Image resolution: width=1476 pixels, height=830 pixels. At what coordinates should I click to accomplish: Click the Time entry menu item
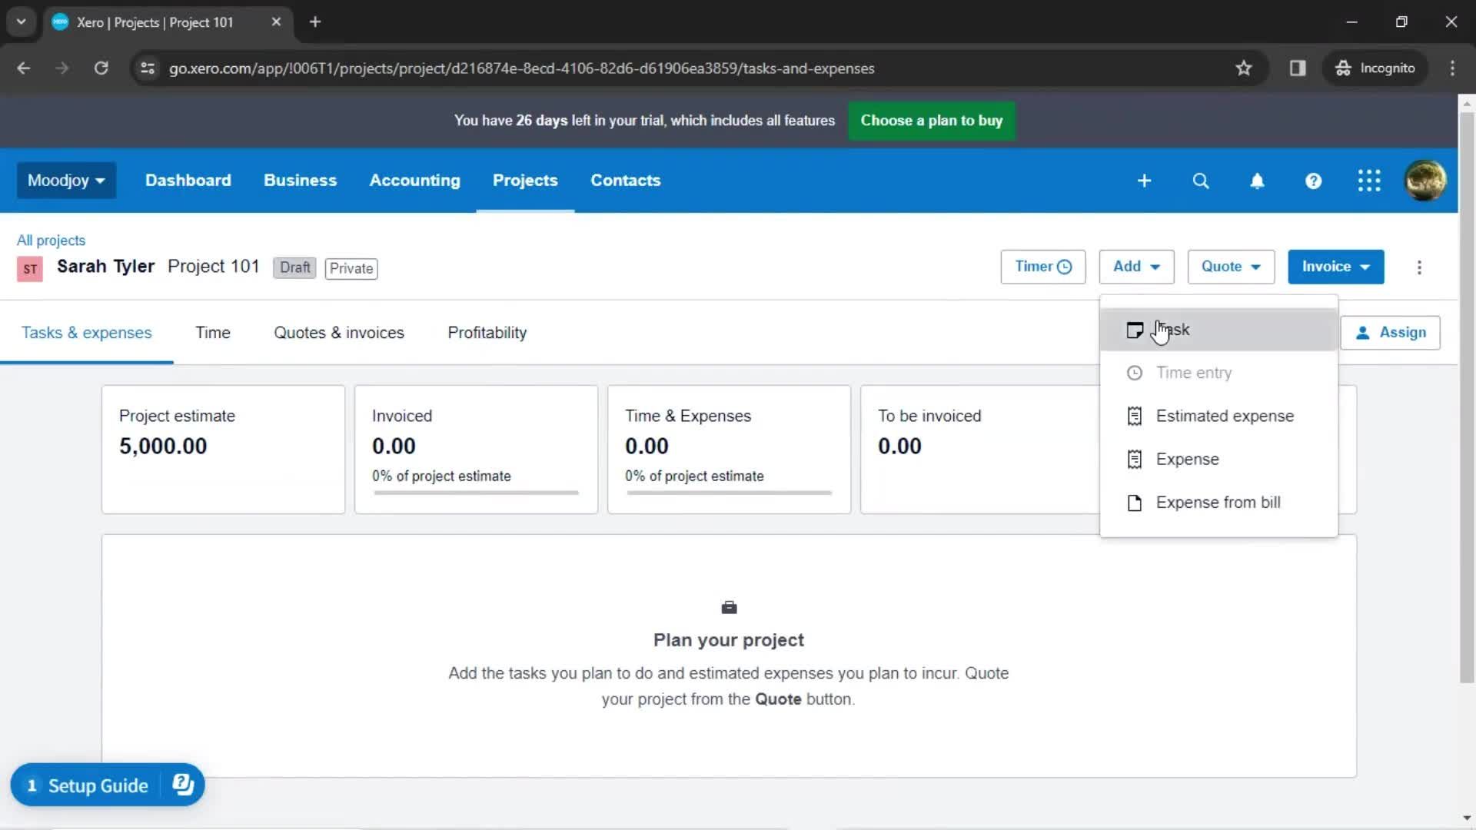click(x=1218, y=373)
